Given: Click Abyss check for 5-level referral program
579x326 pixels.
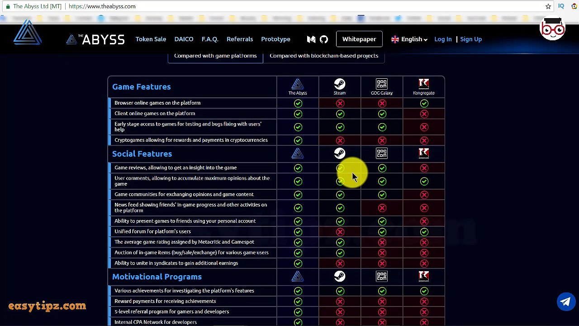Looking at the screenshot, I should (298, 312).
